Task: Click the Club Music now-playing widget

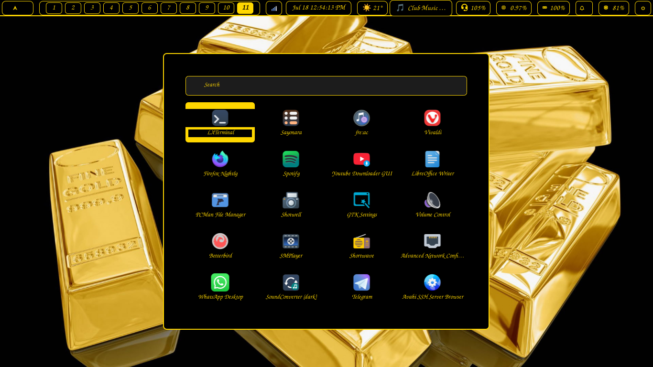Action: [x=421, y=8]
